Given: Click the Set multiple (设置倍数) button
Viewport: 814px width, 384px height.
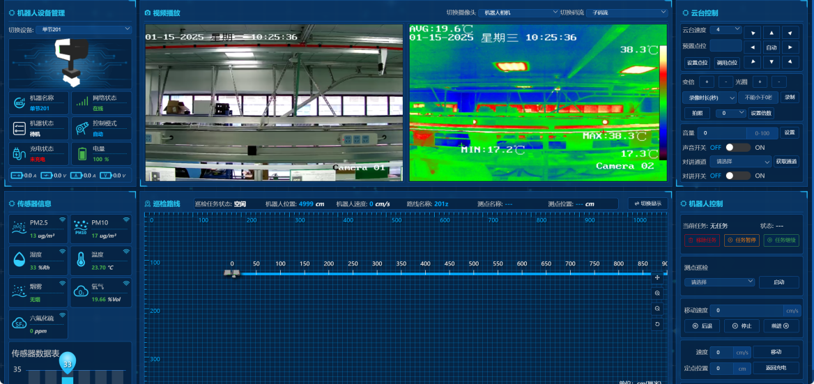Looking at the screenshot, I should pyautogui.click(x=761, y=113).
